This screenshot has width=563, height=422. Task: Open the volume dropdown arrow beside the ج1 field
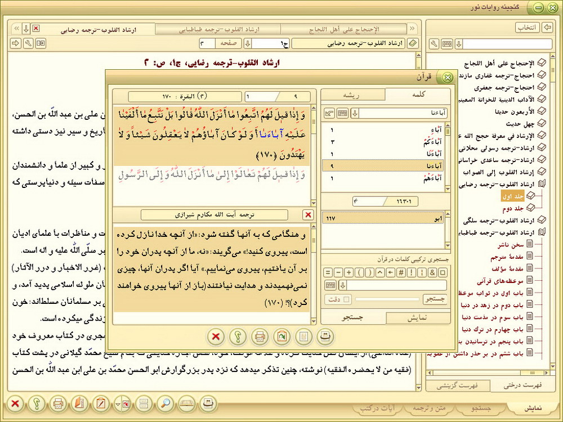tap(247, 44)
